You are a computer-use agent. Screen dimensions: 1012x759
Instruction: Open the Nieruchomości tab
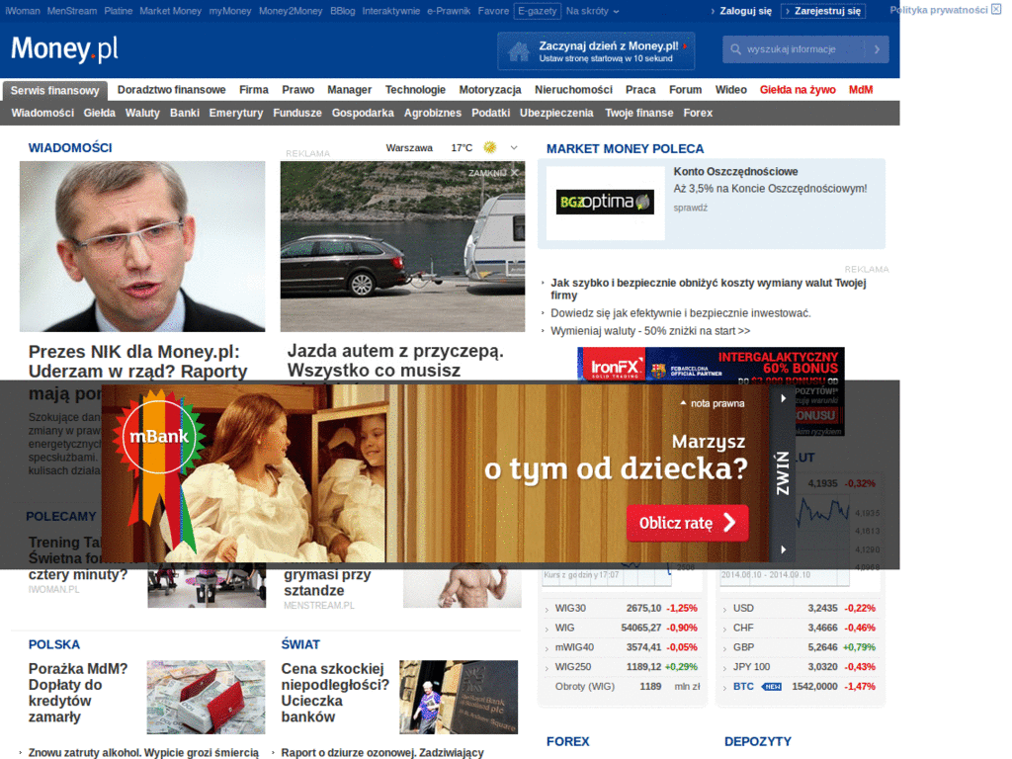click(573, 90)
